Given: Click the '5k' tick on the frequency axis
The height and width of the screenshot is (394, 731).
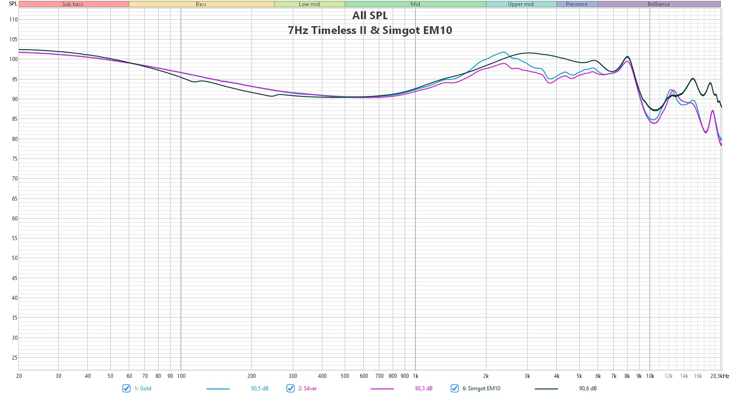Looking at the screenshot, I should (579, 376).
